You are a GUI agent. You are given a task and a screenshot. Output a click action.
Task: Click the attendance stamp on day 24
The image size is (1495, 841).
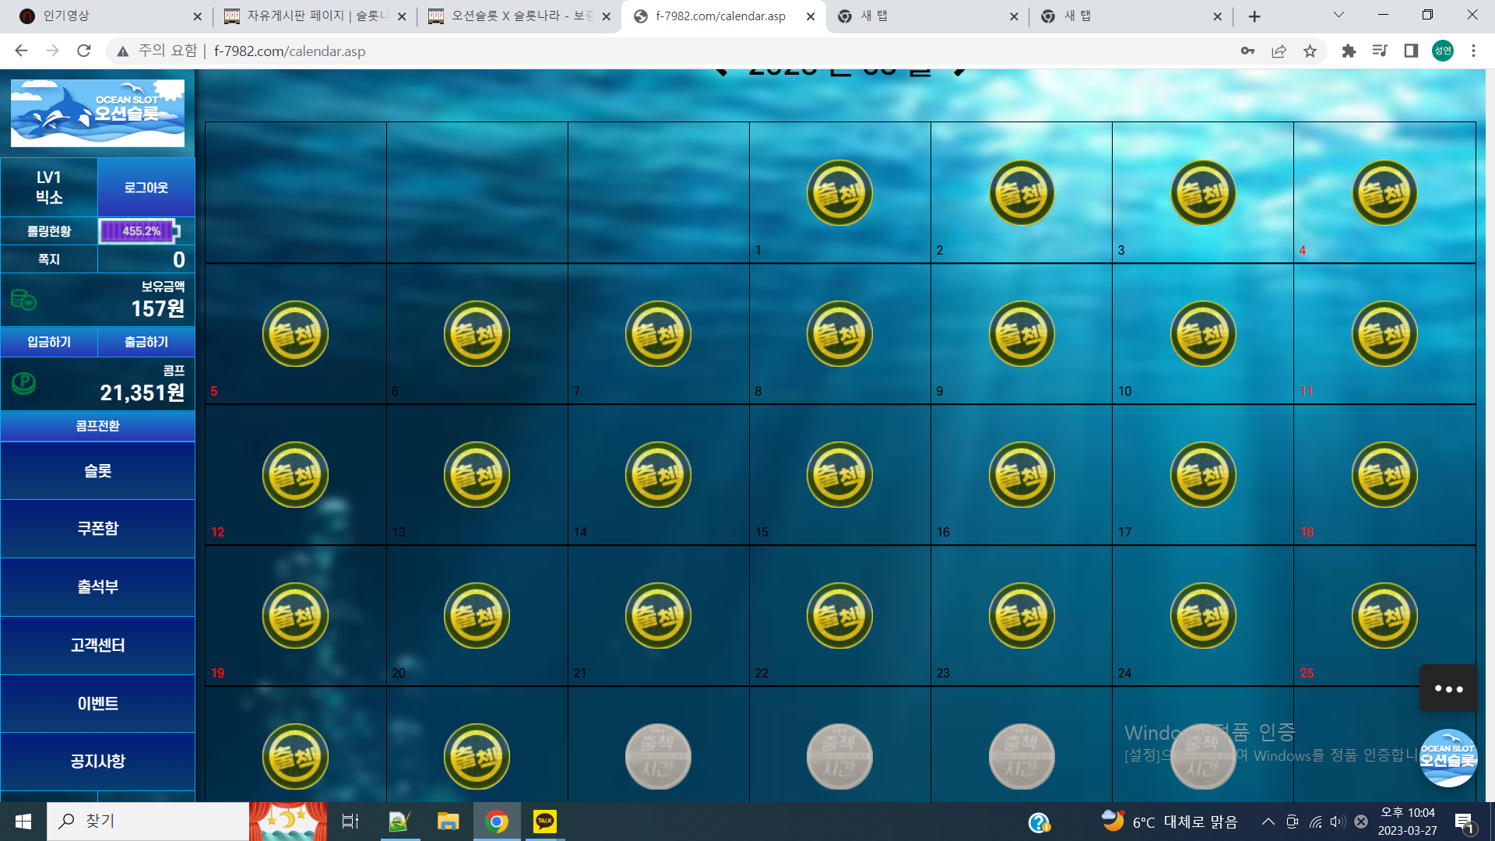coord(1203,615)
